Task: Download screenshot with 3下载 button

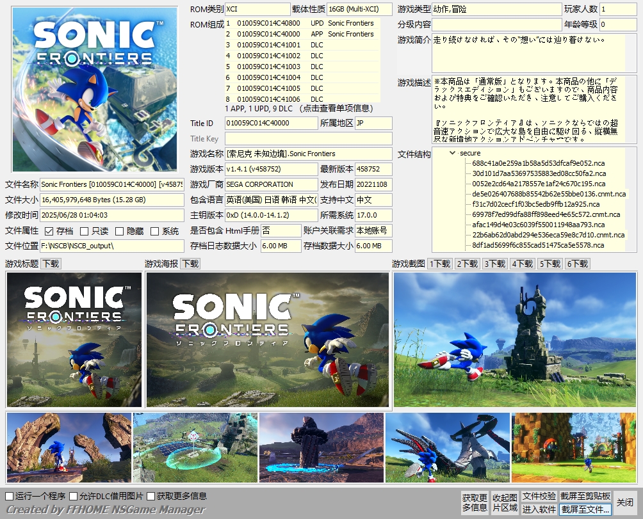Action: tap(495, 264)
